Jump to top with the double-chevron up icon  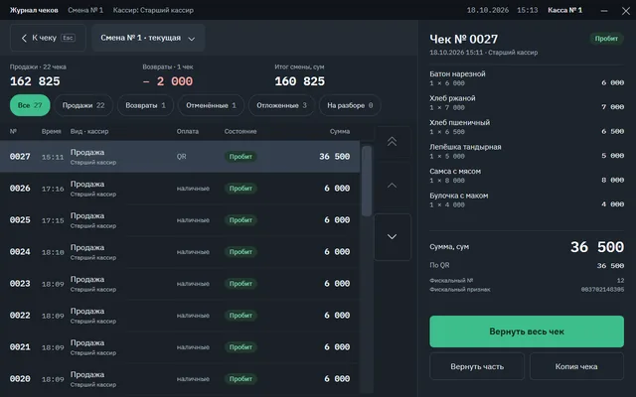pos(392,141)
